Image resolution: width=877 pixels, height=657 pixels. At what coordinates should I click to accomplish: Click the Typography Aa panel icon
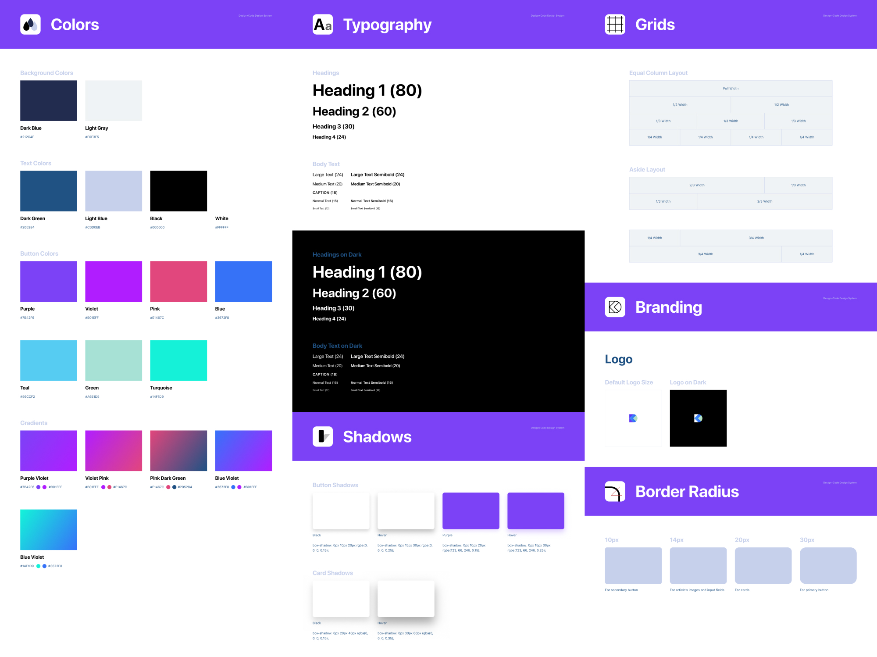click(x=322, y=25)
